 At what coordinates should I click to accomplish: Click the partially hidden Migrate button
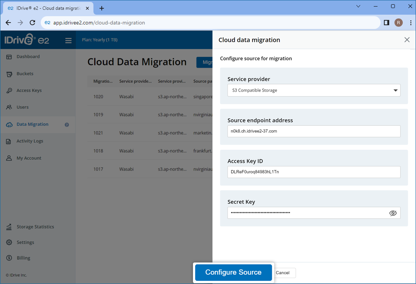coord(204,62)
